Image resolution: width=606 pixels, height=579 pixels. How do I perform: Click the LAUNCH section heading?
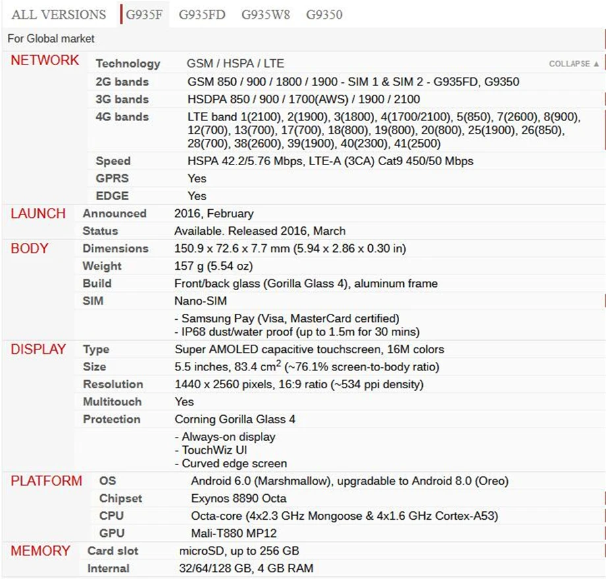tap(38, 213)
